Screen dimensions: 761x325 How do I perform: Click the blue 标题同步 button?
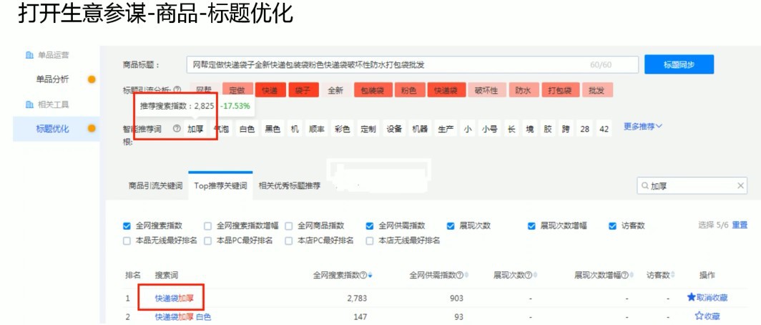tap(678, 64)
